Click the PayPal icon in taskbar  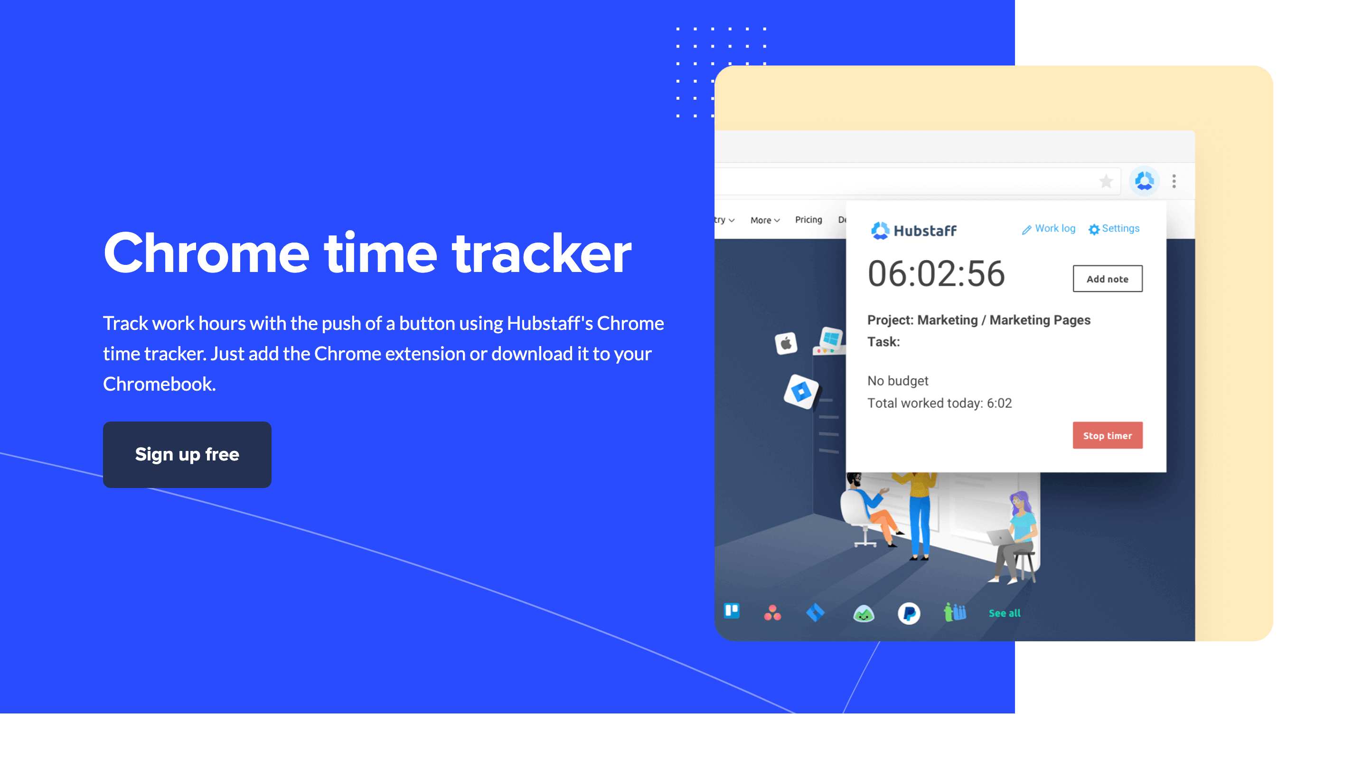pyautogui.click(x=908, y=612)
